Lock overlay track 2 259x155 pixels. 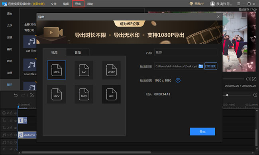click(11, 113)
